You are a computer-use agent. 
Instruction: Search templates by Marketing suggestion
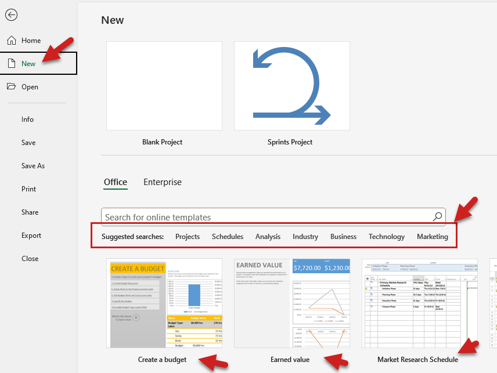coord(432,237)
